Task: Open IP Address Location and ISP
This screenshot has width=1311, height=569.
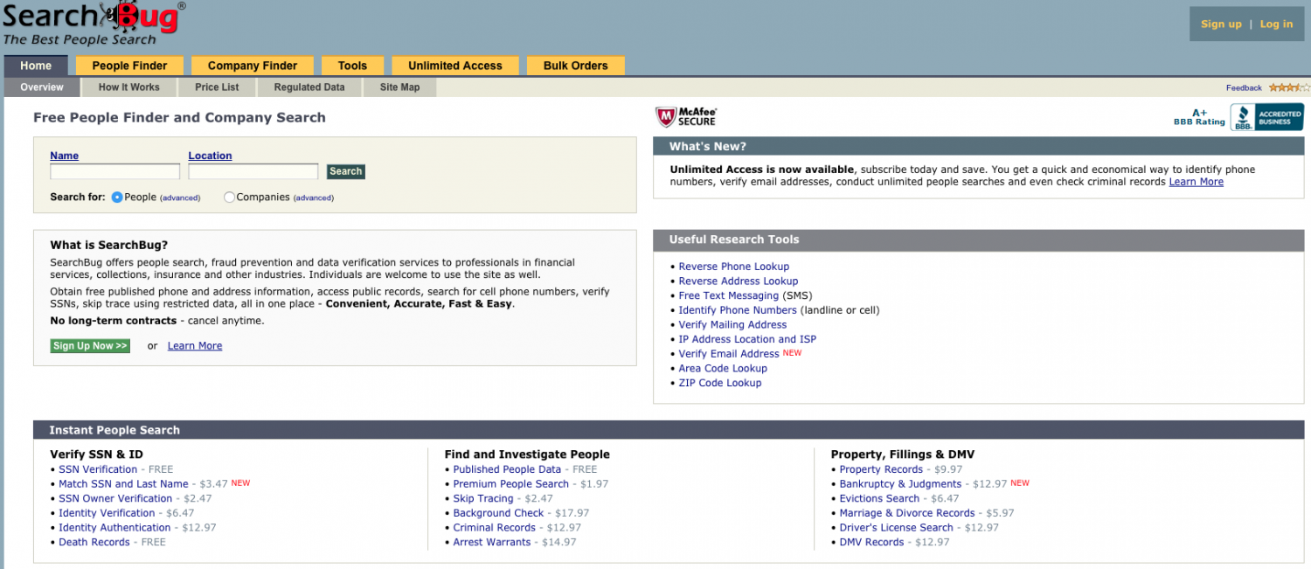Action: [747, 339]
